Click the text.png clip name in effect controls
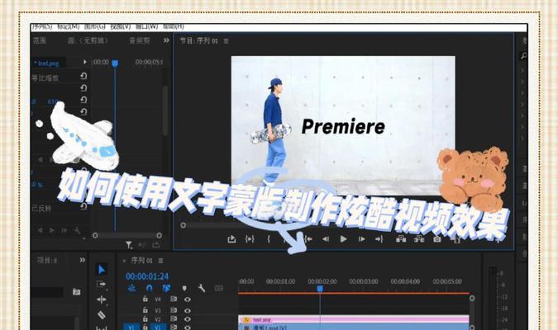 tap(46, 64)
